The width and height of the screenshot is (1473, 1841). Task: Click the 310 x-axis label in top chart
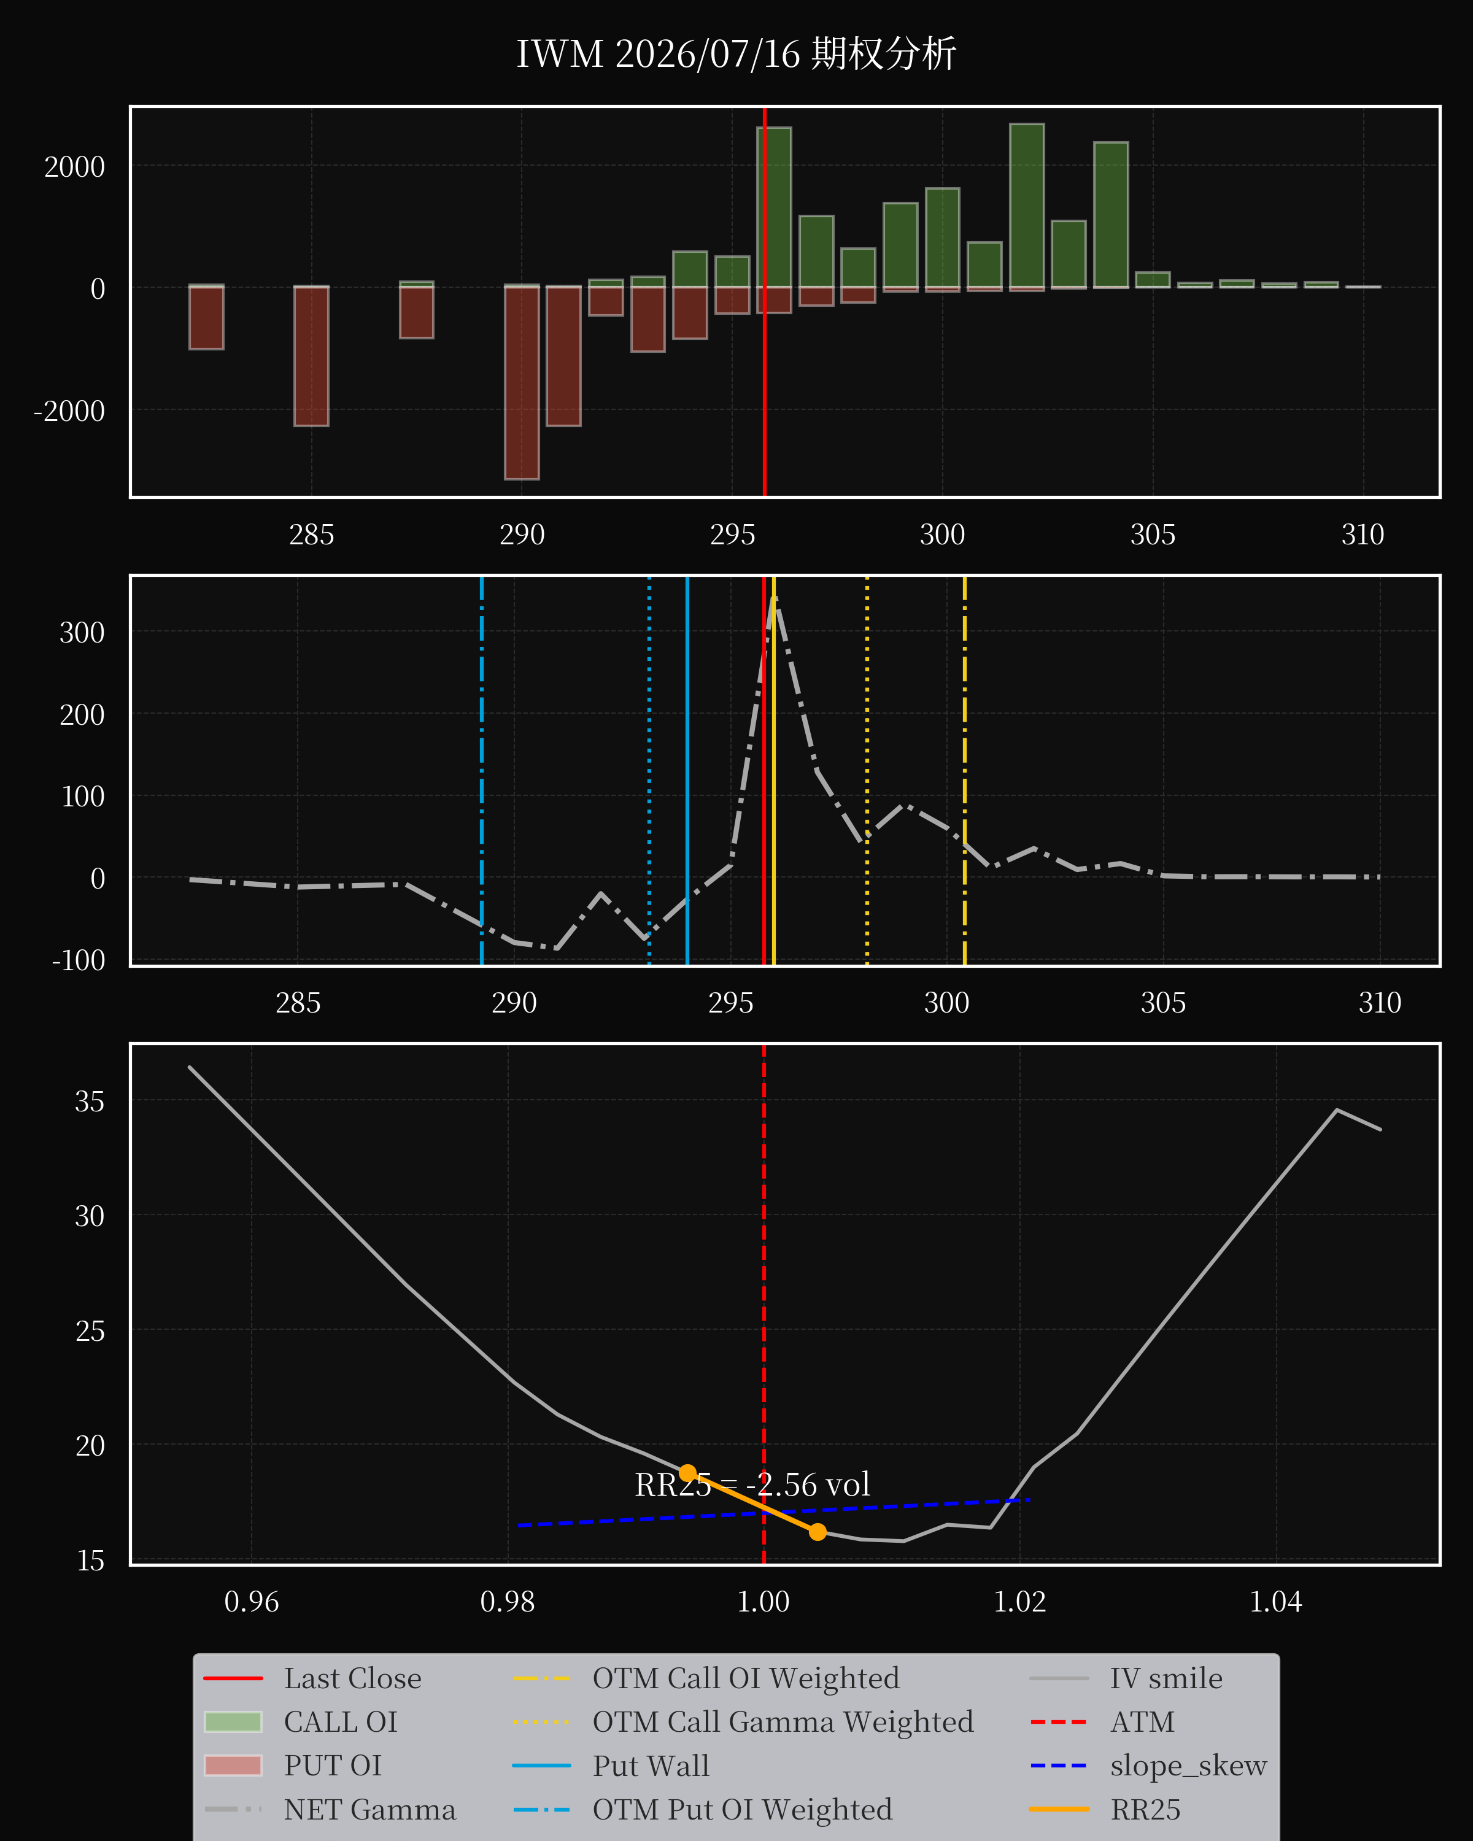pyautogui.click(x=1363, y=535)
